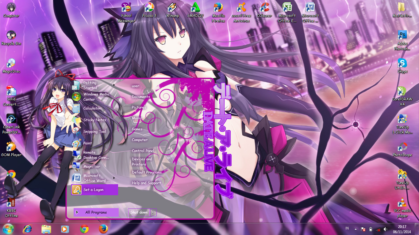Open Internet Explorer from the taskbar

[x=27, y=229]
